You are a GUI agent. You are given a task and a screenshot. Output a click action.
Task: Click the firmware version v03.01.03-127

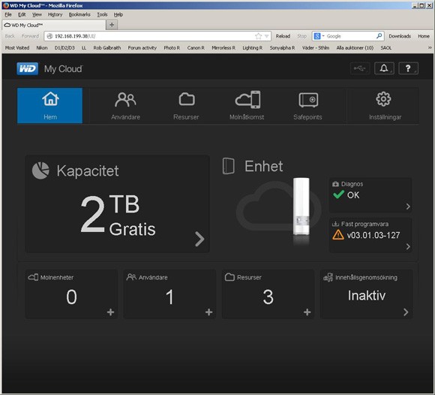[x=373, y=235]
